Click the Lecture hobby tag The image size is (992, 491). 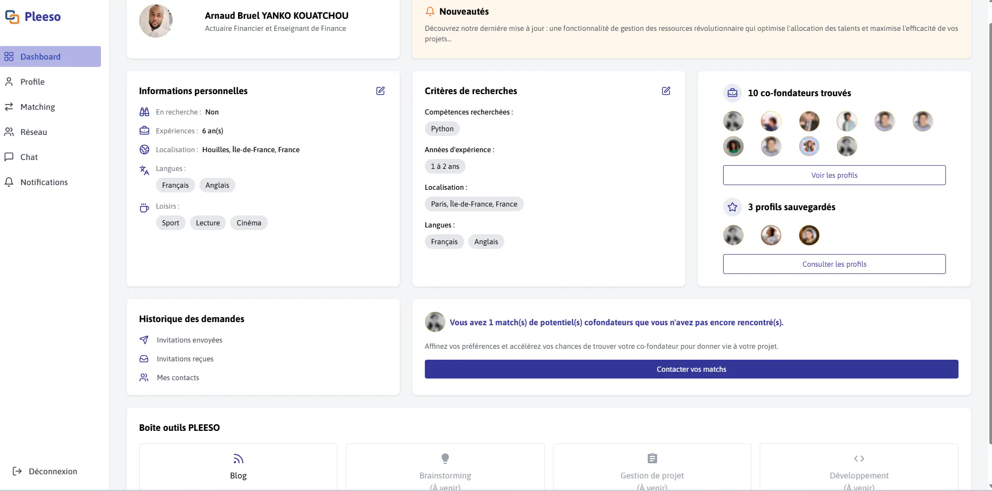coord(208,223)
